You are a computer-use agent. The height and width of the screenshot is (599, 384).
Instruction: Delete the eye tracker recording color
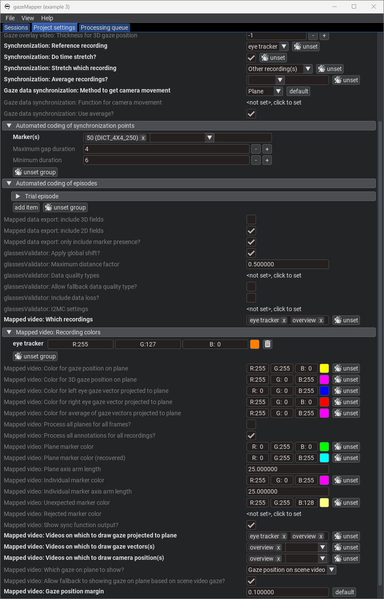point(267,344)
